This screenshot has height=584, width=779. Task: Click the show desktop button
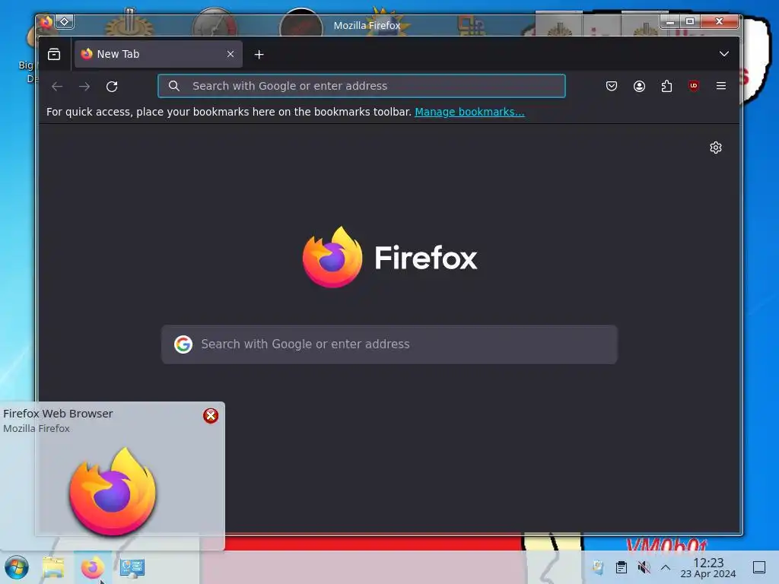(759, 567)
